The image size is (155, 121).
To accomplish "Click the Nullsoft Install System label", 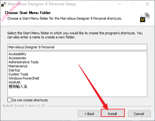I will 24,106.
